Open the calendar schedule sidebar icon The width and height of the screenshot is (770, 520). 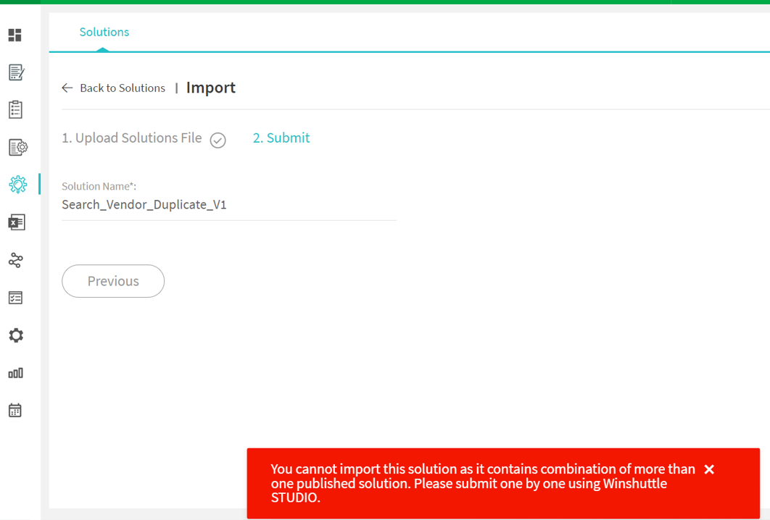point(15,410)
